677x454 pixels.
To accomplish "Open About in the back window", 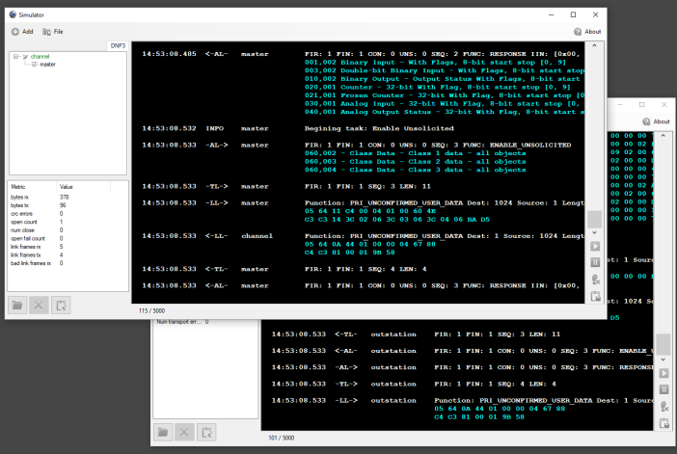I will [x=656, y=121].
